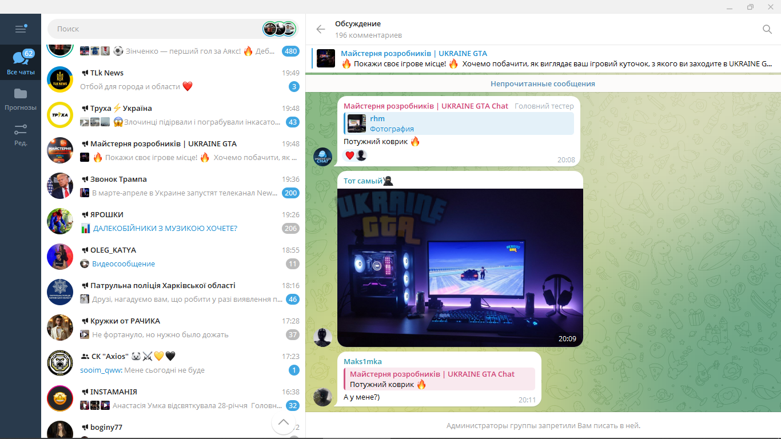Open Майстерня Chat sender avatar
The image size is (781, 439).
coord(323,157)
